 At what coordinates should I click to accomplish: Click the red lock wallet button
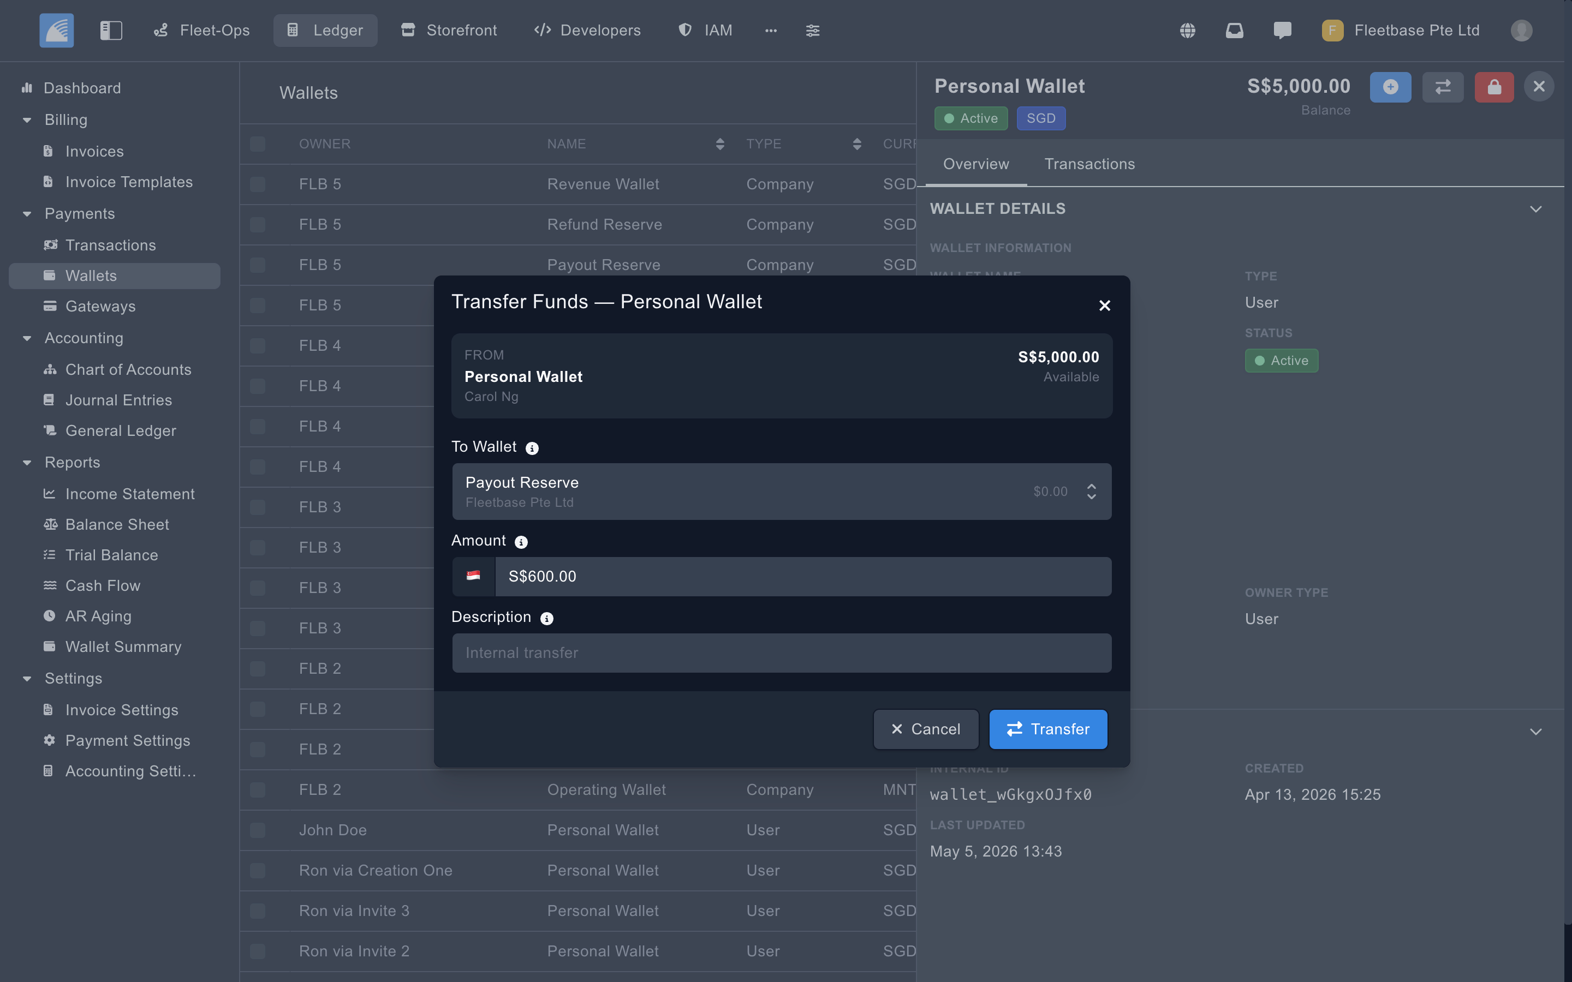point(1494,86)
